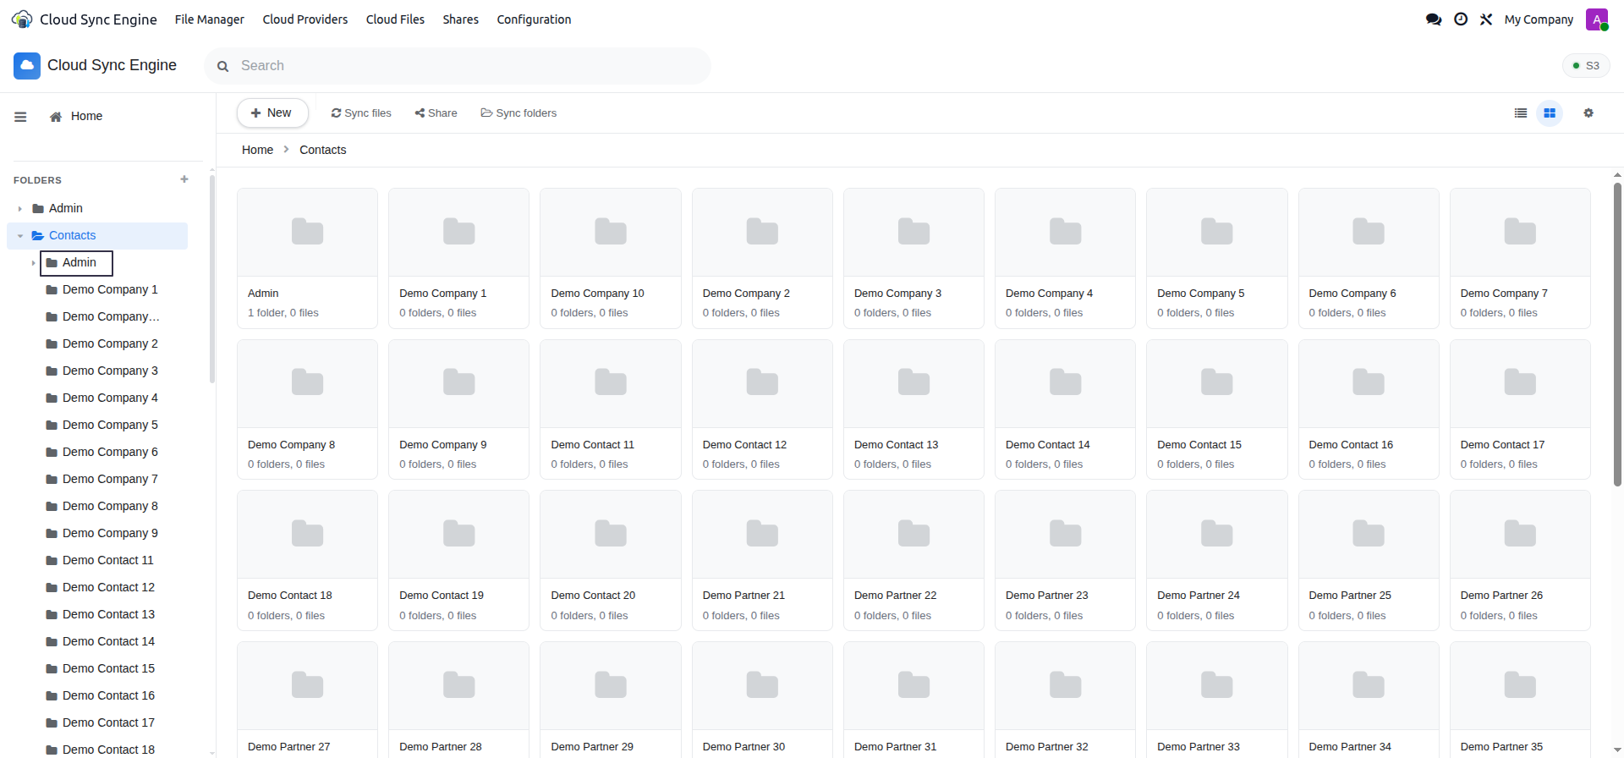The image size is (1624, 758).
Task: Add a new folder with plus icon
Action: click(x=184, y=179)
